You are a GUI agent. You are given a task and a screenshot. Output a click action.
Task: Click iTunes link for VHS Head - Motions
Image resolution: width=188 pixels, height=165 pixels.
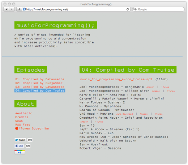(159, 114)
